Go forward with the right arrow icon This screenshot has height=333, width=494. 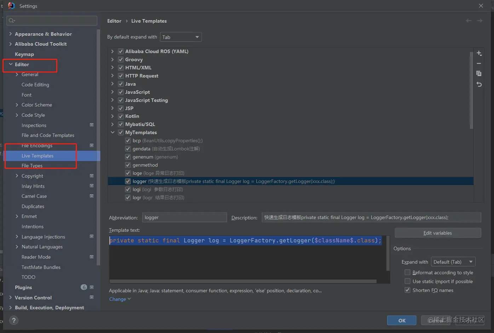pos(479,21)
